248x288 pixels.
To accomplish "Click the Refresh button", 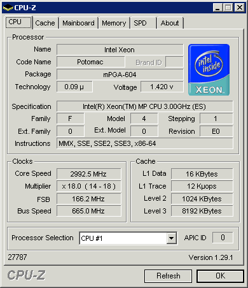I will pyautogui.click(x=169, y=276).
